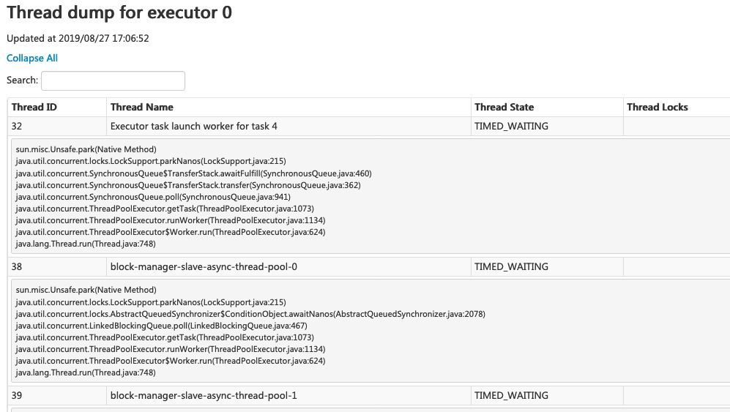Image resolution: width=730 pixels, height=412 pixels.
Task: Click TIMED_WAITING state of thread 39
Action: coord(511,395)
